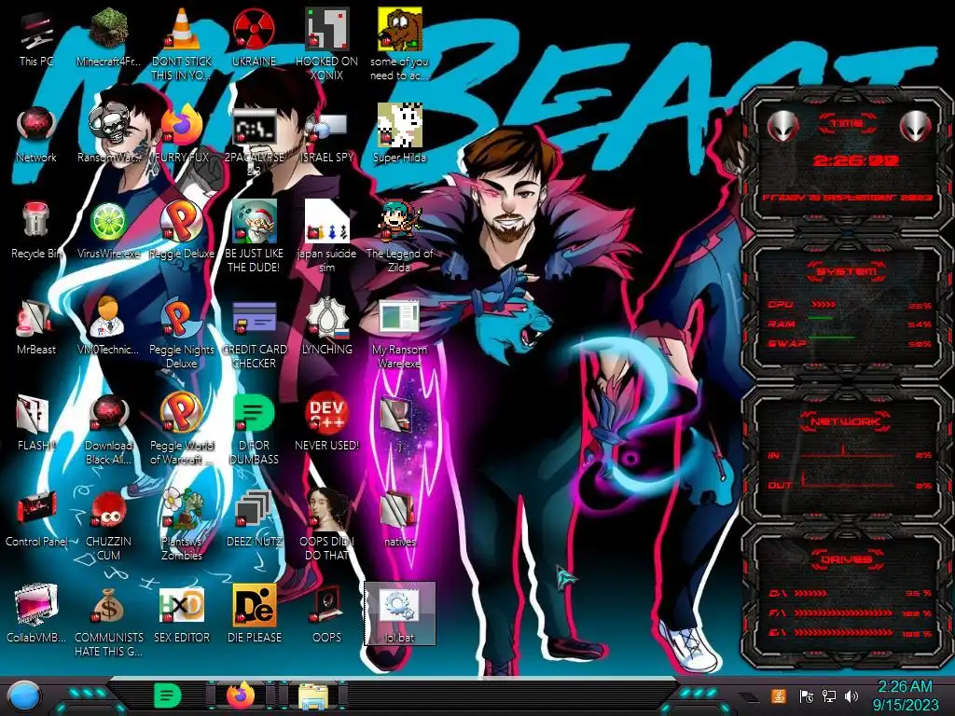Open the Control Panel icon
The height and width of the screenshot is (716, 955).
click(x=36, y=518)
